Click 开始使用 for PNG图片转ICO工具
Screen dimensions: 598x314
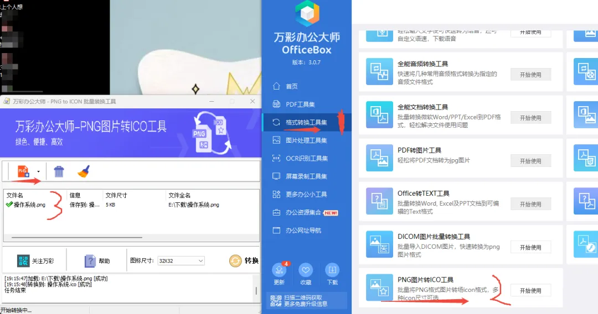click(x=530, y=291)
